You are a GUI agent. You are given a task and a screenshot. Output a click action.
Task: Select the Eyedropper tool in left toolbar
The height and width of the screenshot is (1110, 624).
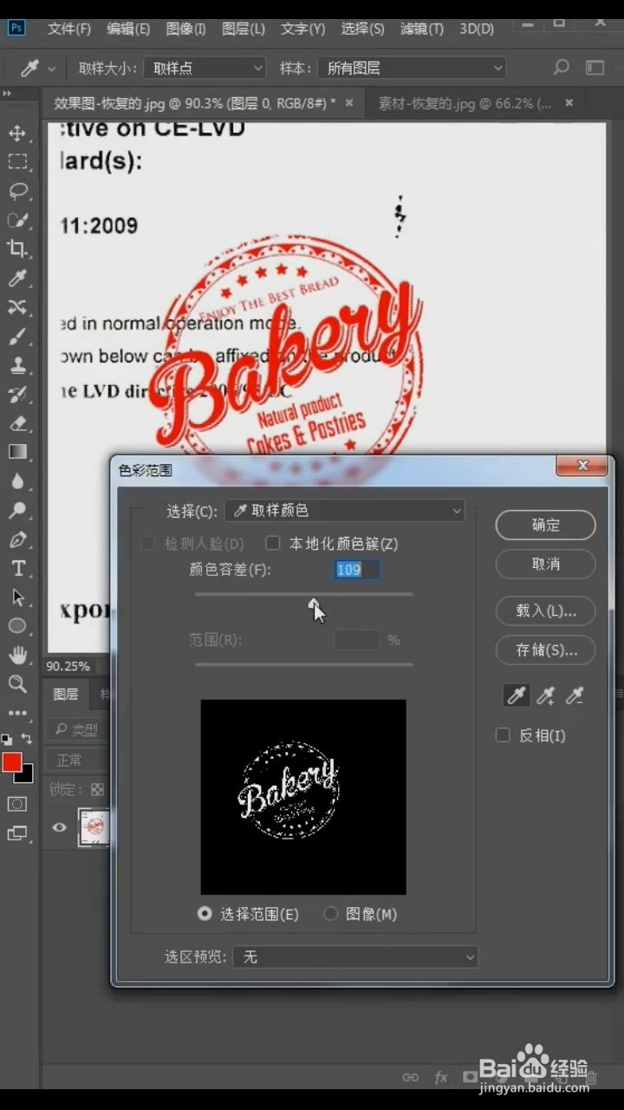17,277
